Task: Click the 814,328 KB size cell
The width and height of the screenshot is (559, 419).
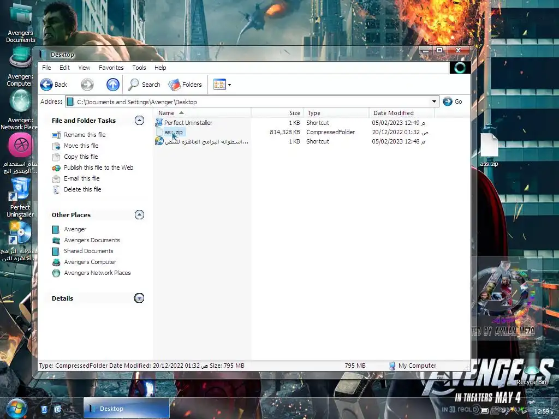Action: pyautogui.click(x=285, y=132)
